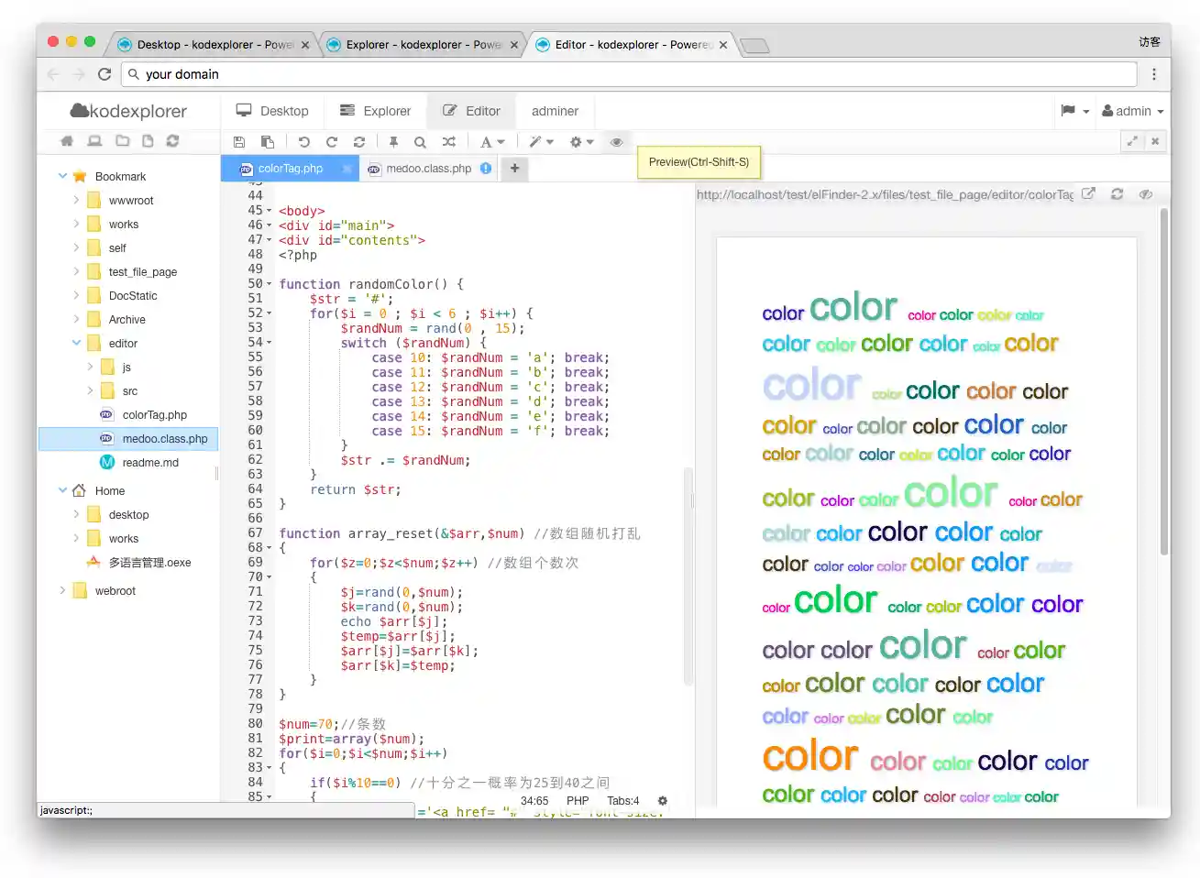Image resolution: width=1200 pixels, height=878 pixels.
Task: Hide the preview pane using crossed-eye icon
Action: (x=1145, y=194)
